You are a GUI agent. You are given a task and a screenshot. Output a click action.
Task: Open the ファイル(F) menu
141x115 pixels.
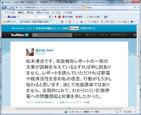pyautogui.click(x=9, y=12)
